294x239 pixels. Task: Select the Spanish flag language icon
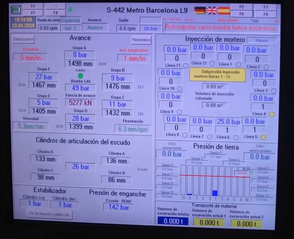(224, 11)
